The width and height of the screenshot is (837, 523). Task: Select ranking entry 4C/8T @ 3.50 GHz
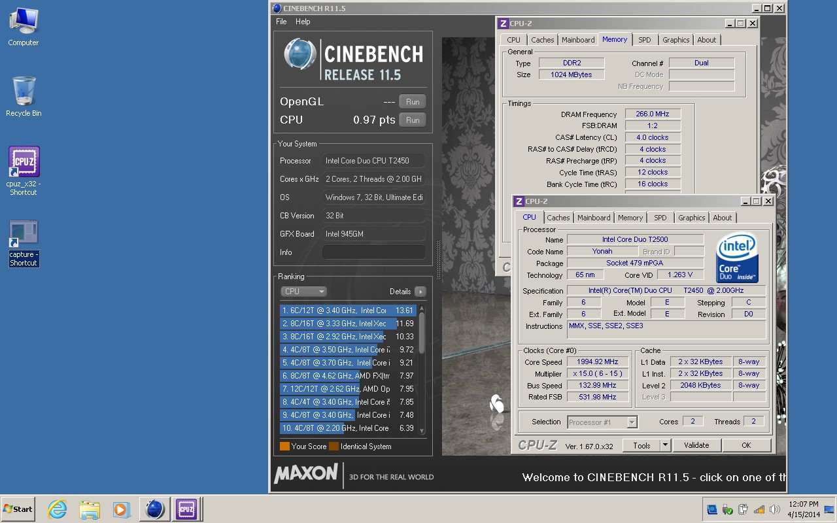[x=348, y=350]
